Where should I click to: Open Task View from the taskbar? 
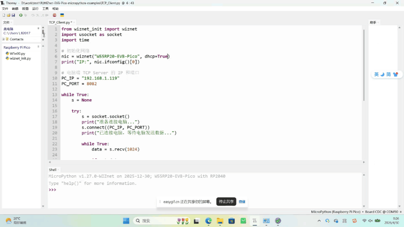197,221
